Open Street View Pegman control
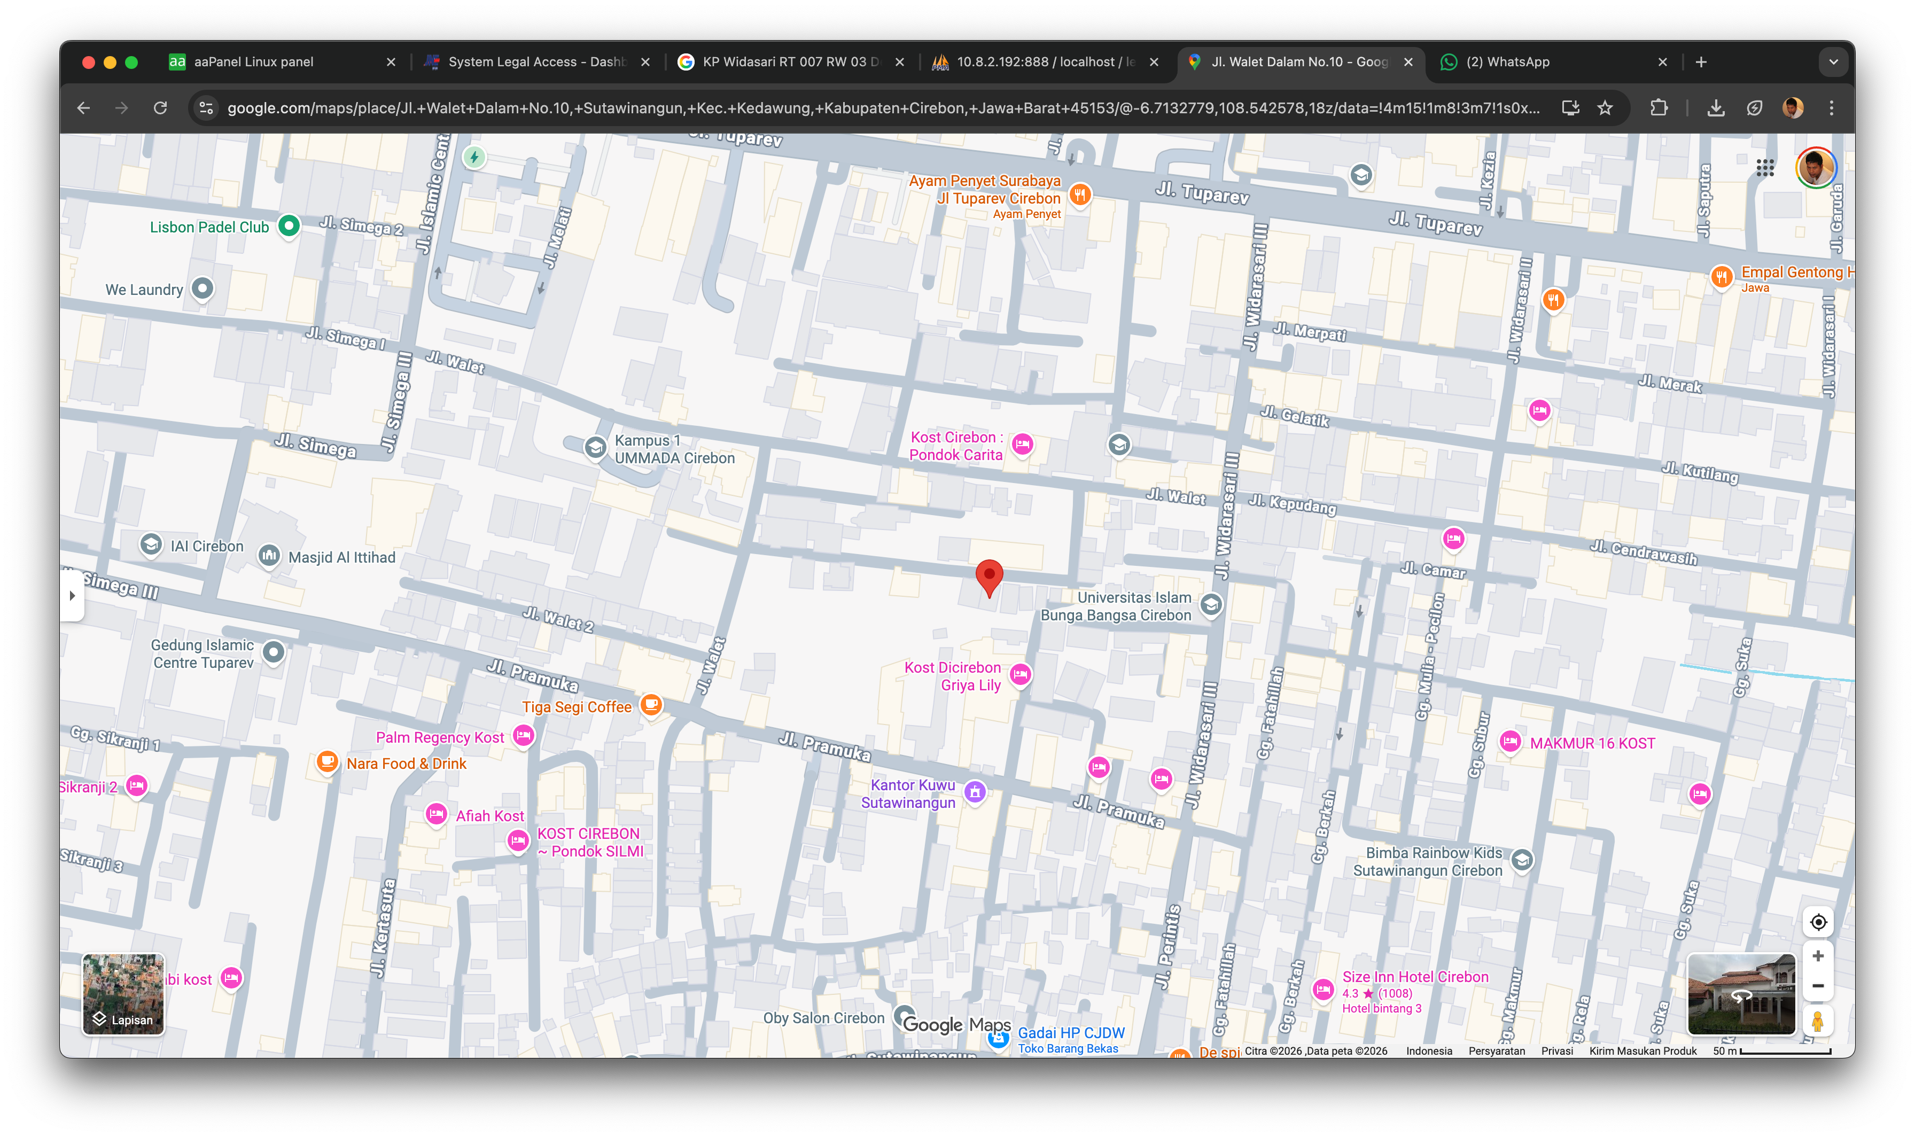 pos(1818,1021)
